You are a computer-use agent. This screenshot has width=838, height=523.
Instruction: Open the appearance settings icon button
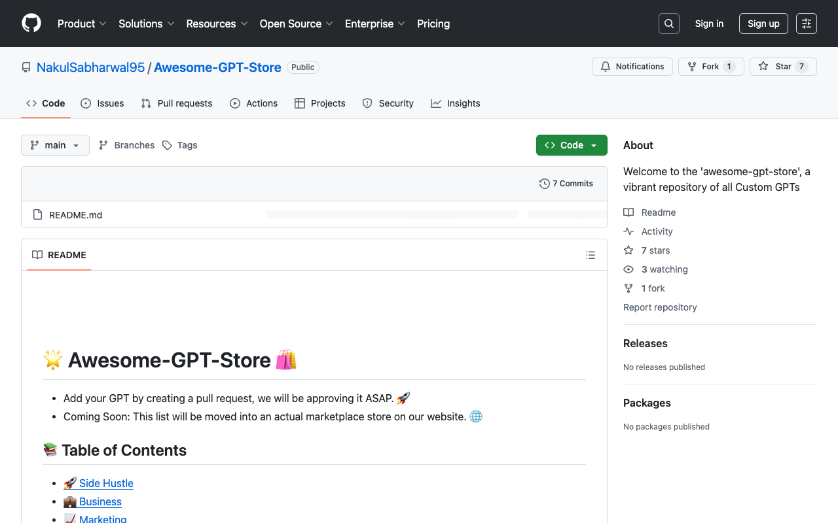tap(807, 24)
